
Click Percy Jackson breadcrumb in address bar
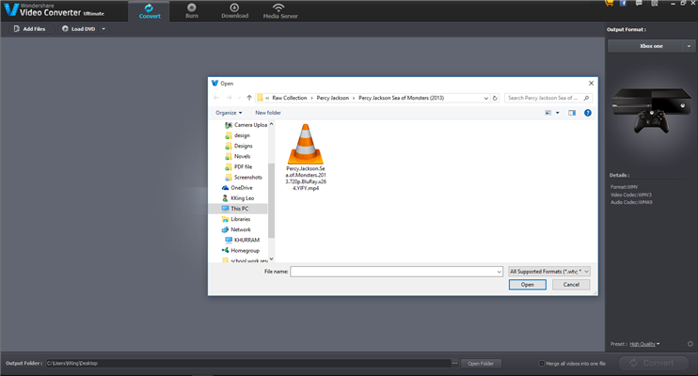[x=332, y=98]
